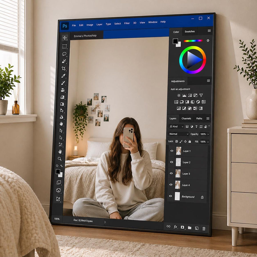The height and width of the screenshot is (257, 257).
Task: Add a Curves adjustment
Action: (190, 95)
